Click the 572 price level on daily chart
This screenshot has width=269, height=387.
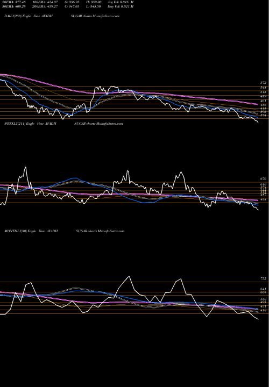click(x=263, y=83)
